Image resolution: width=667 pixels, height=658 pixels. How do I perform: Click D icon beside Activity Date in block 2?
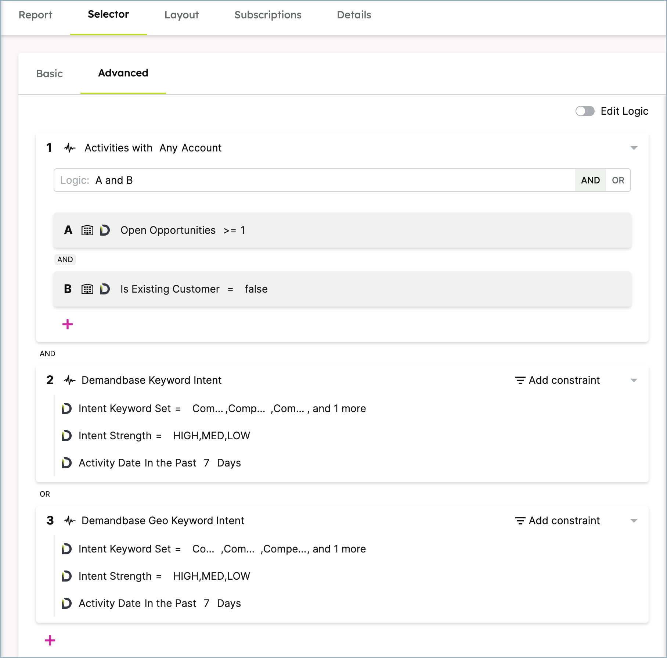pyautogui.click(x=66, y=463)
